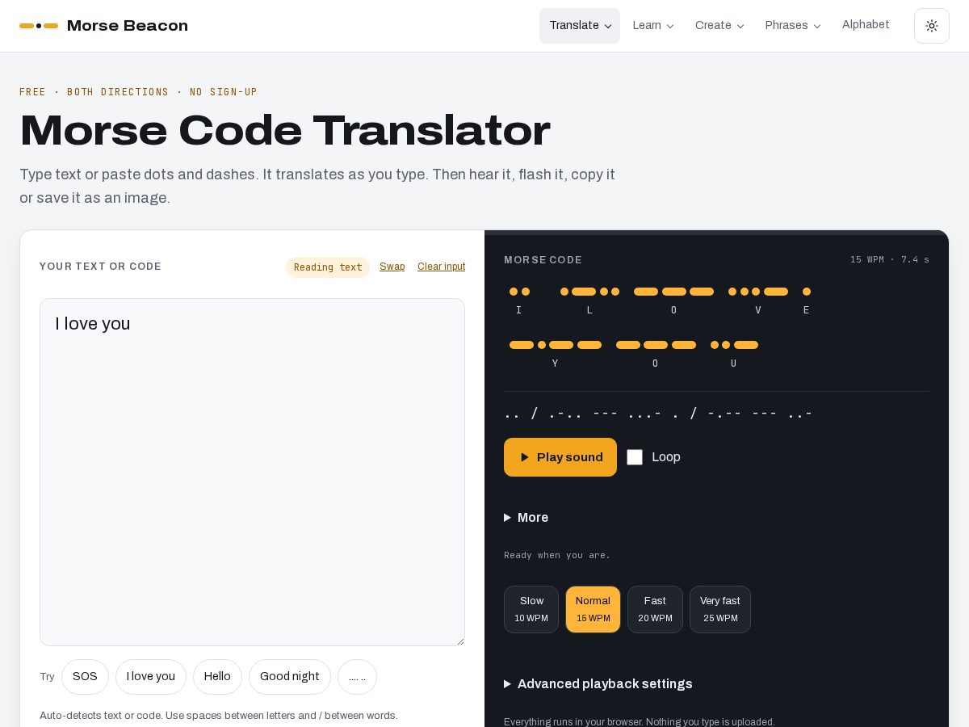Image resolution: width=969 pixels, height=727 pixels.
Task: Click the MORSE CODE panel label
Action: click(x=543, y=260)
